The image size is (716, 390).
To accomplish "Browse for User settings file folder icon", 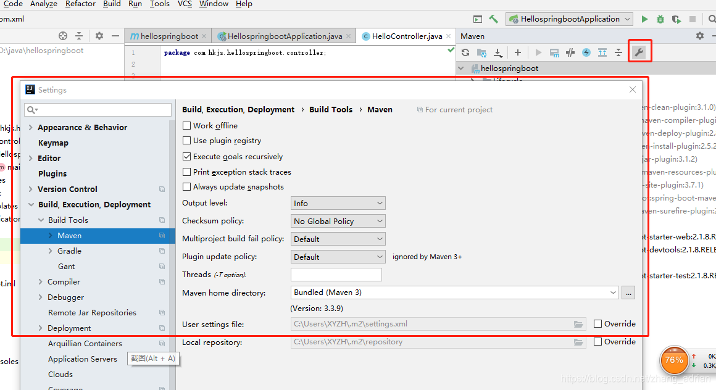I will 578,324.
